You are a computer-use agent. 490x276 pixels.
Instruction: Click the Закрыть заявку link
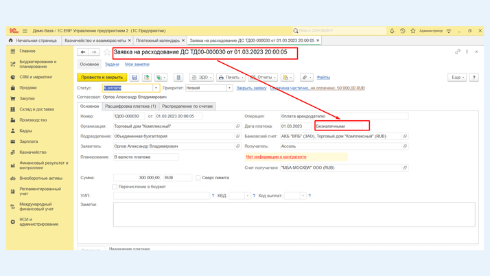[x=251, y=89]
